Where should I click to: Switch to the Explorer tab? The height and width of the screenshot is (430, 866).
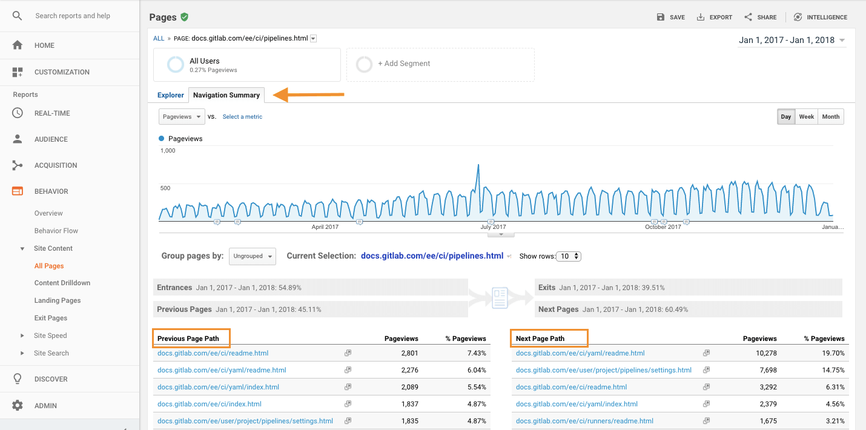click(x=170, y=95)
